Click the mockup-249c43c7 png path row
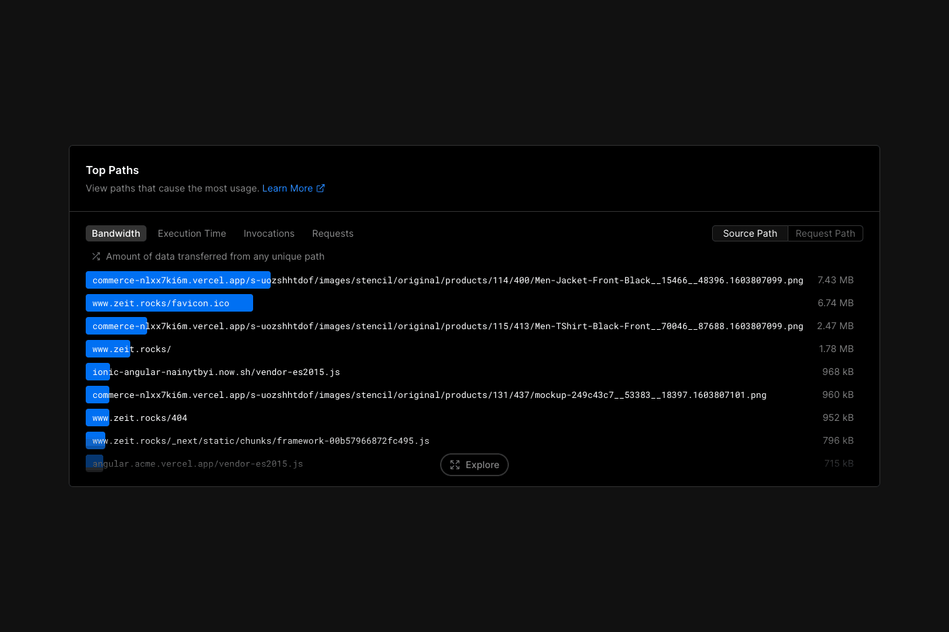This screenshot has width=949, height=632. (429, 395)
